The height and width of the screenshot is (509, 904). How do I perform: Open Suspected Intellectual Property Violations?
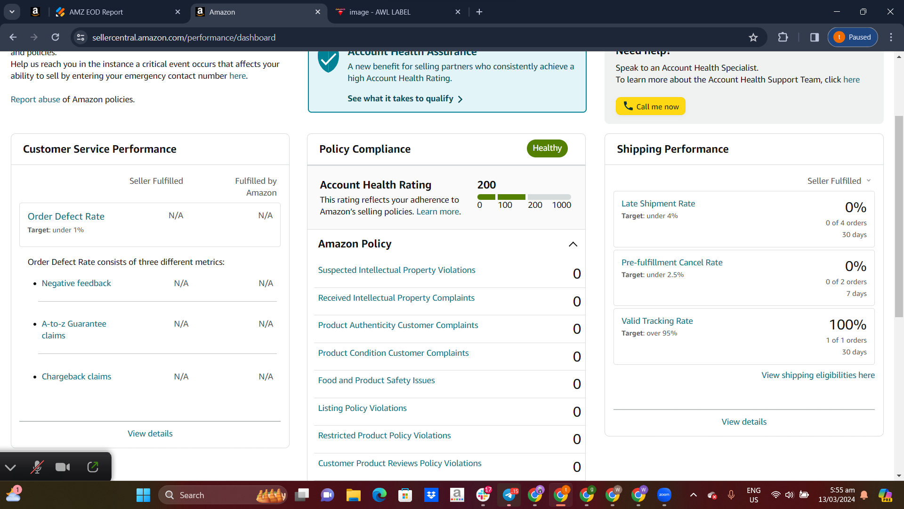tap(396, 270)
